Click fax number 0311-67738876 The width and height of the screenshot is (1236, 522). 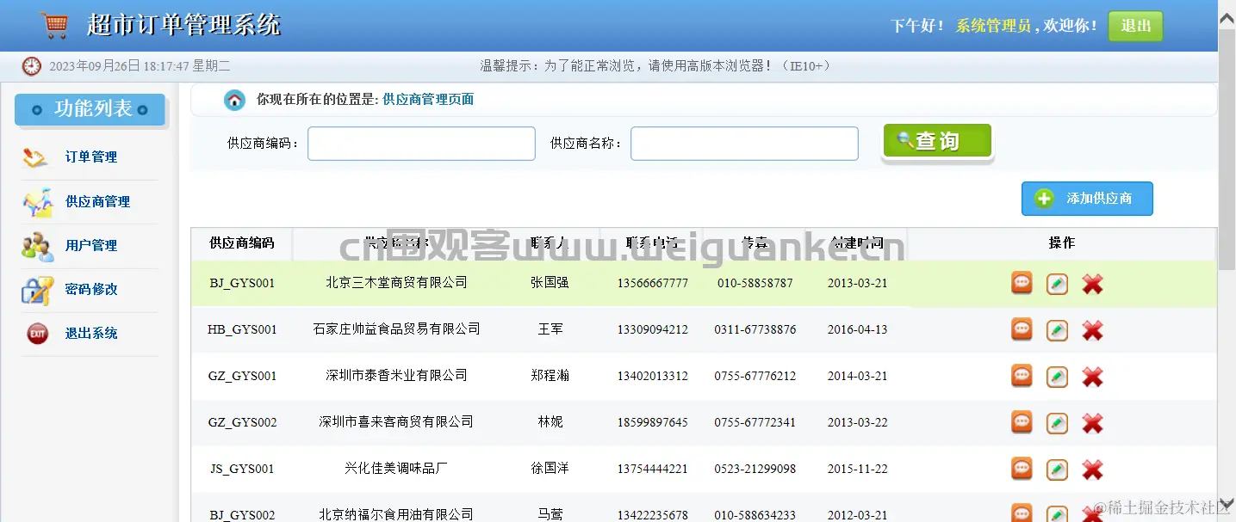coord(755,329)
